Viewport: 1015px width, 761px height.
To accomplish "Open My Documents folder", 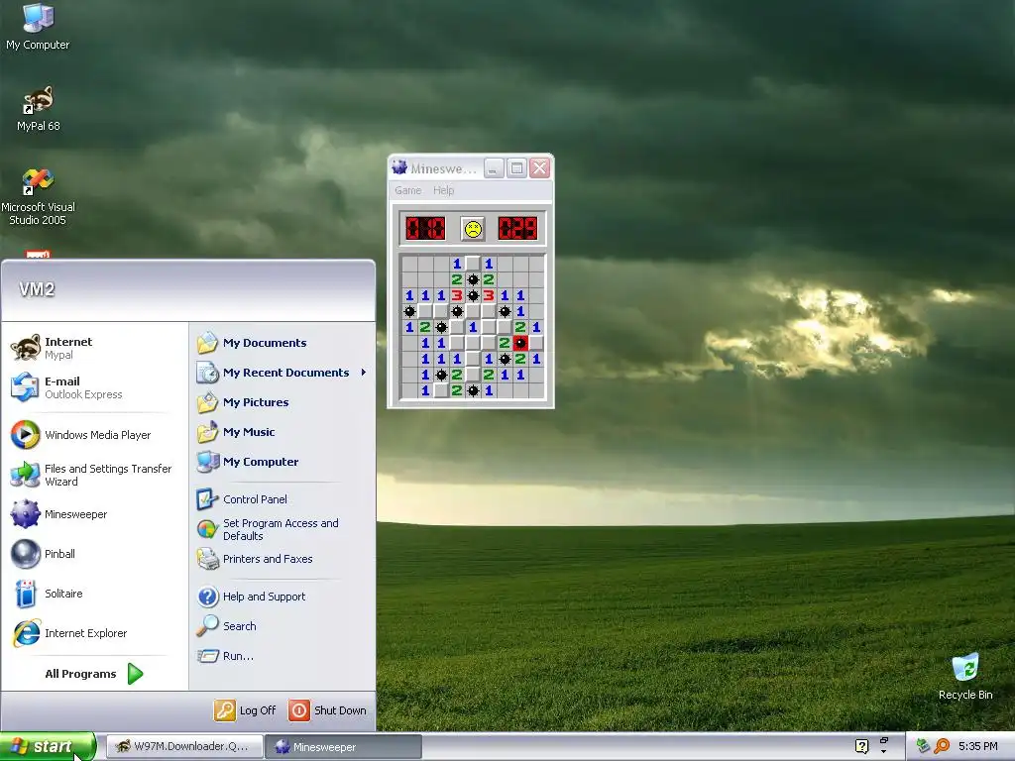I will [252, 343].
